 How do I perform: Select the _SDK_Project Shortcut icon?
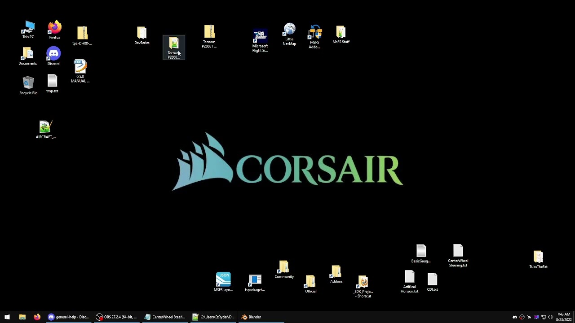click(x=363, y=287)
